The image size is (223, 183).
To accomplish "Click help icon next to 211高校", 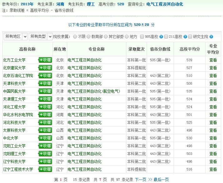I will click(x=185, y=37).
